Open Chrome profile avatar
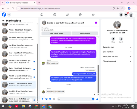The image size is (137, 109). (129, 8)
